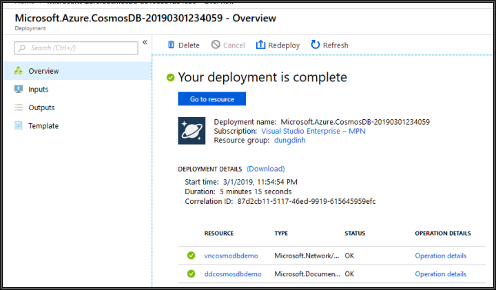
Task: View Operation details for vncosmodbdemo
Action: [440, 256]
